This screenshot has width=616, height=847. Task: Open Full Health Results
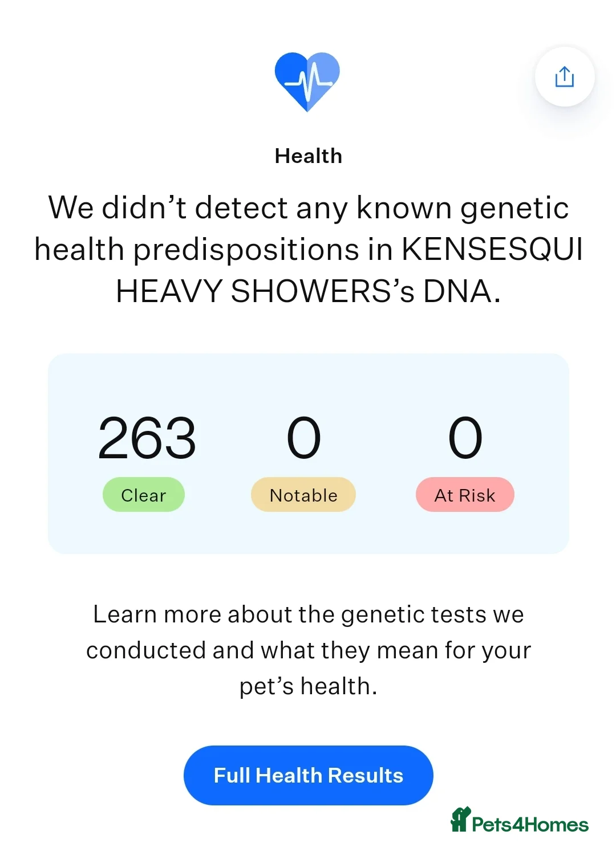tap(308, 775)
